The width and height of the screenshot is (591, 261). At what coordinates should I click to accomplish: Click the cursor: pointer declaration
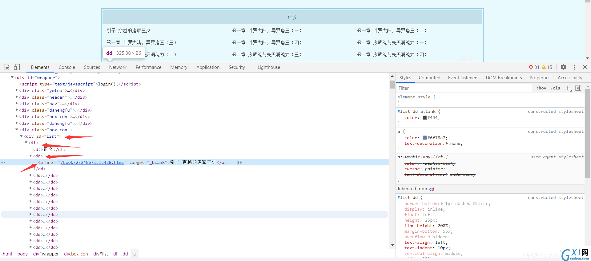pyautogui.click(x=425, y=169)
